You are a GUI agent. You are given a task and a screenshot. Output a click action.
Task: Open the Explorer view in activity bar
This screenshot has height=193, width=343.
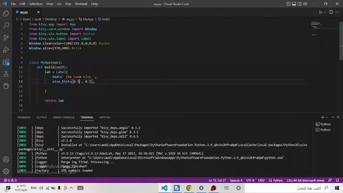(6, 13)
